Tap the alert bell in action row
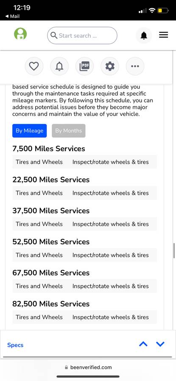This screenshot has width=176, height=381. [59, 66]
